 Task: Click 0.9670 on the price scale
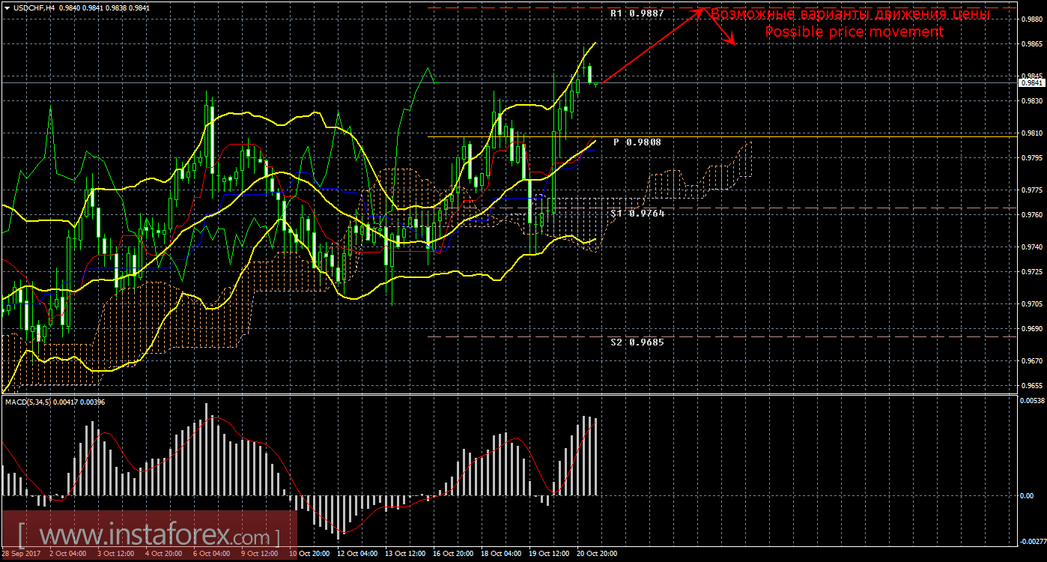click(x=1031, y=361)
